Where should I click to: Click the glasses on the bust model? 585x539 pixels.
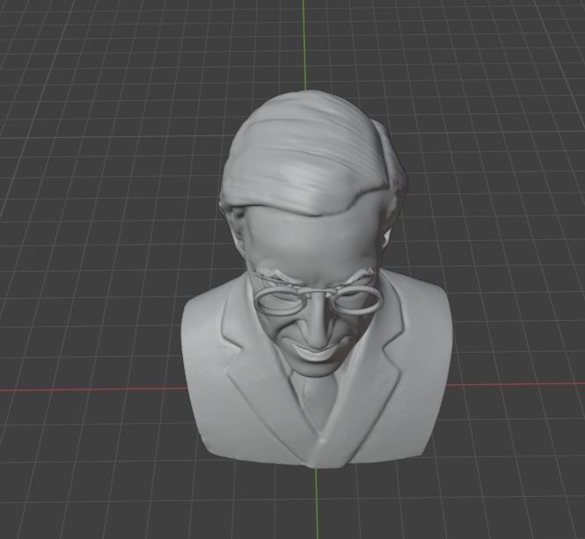tap(318, 300)
